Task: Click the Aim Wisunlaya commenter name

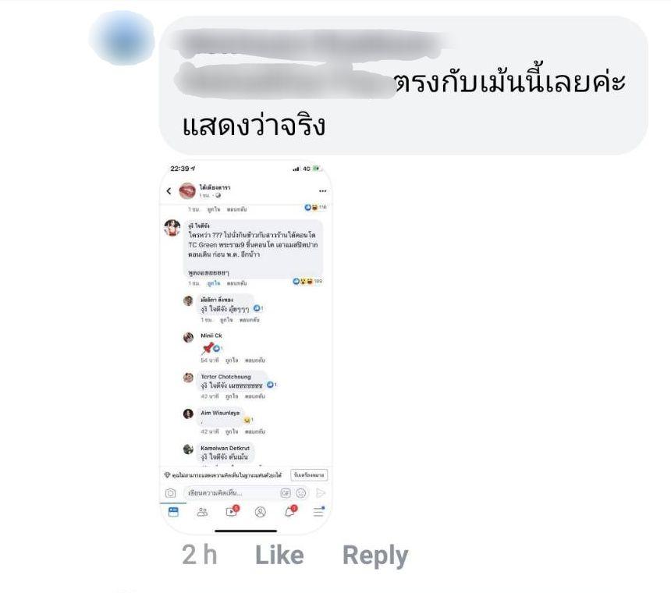Action: click(220, 413)
